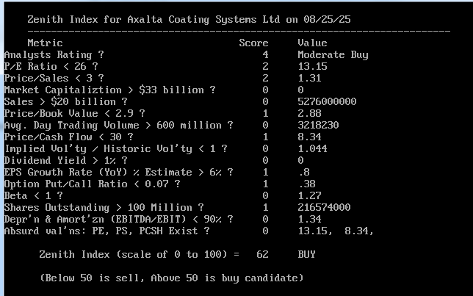This screenshot has height=296, width=473.
Task: Click the volatility ratio value '1.044'
Action: [x=312, y=149]
